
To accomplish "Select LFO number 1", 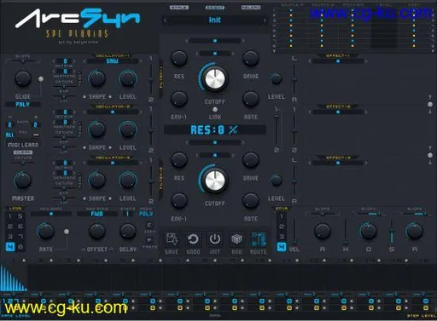I will (10, 217).
